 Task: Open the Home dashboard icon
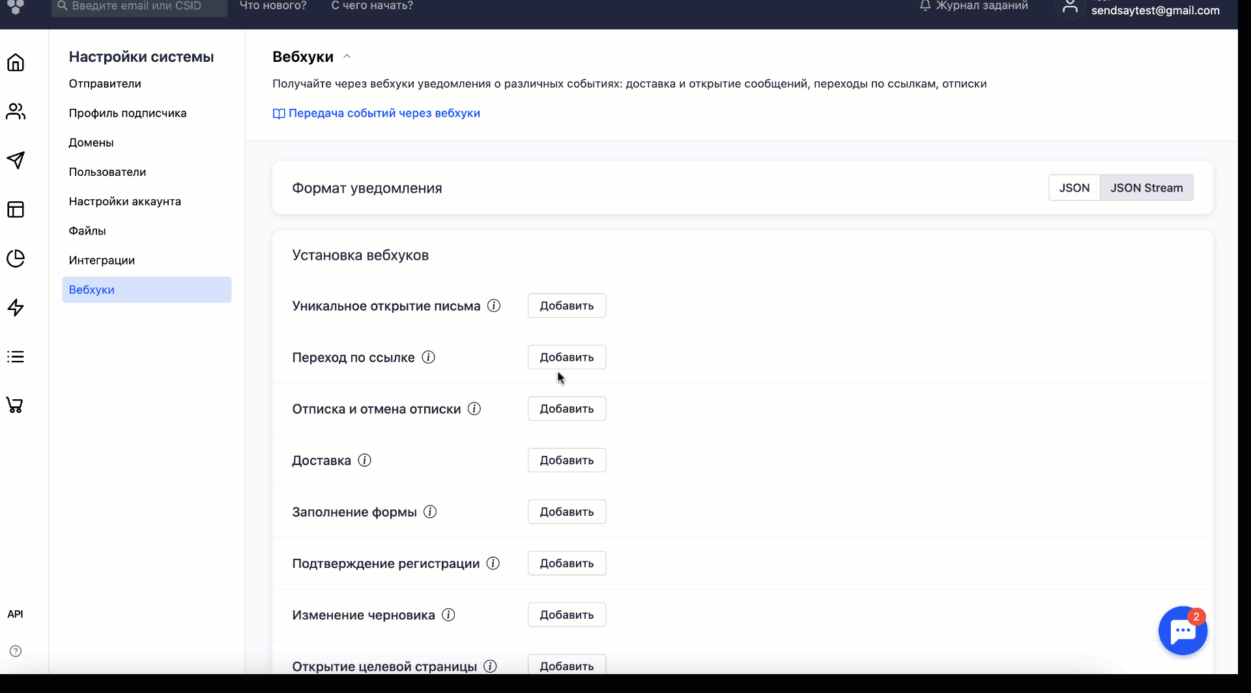[16, 62]
